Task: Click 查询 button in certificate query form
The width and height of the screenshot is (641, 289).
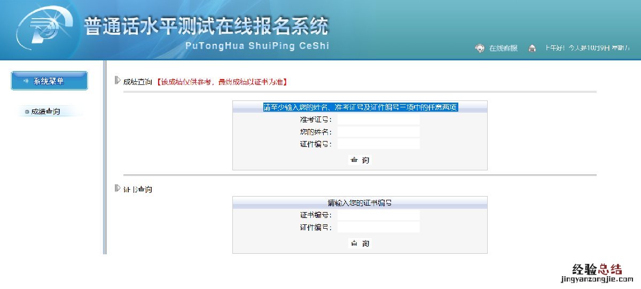Action: (x=359, y=244)
